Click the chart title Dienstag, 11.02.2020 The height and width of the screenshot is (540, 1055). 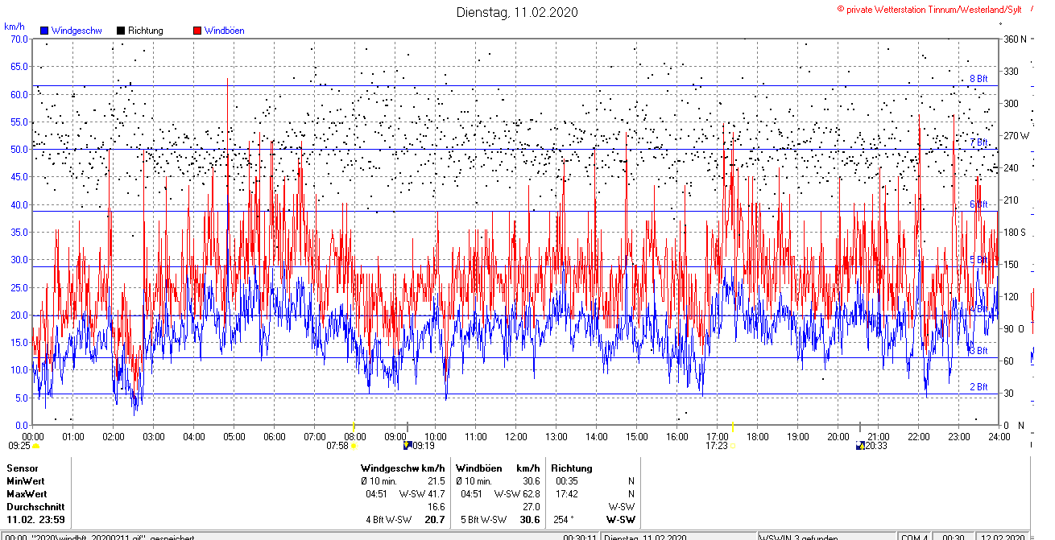click(x=517, y=12)
